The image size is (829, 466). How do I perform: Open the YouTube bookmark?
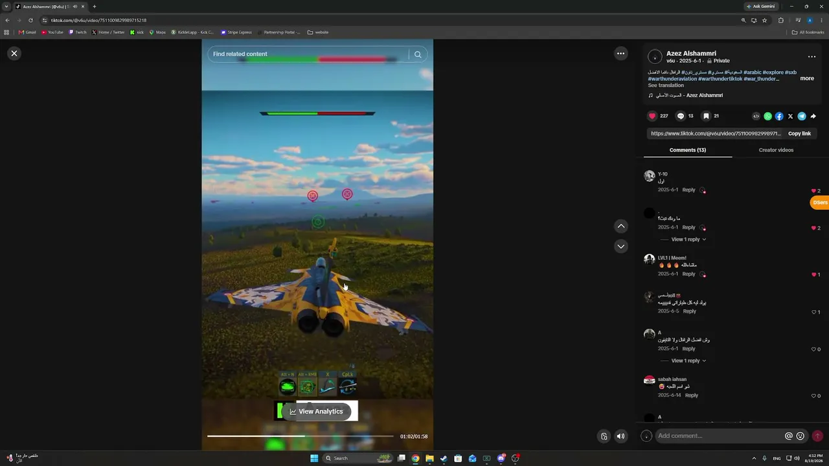click(x=52, y=32)
